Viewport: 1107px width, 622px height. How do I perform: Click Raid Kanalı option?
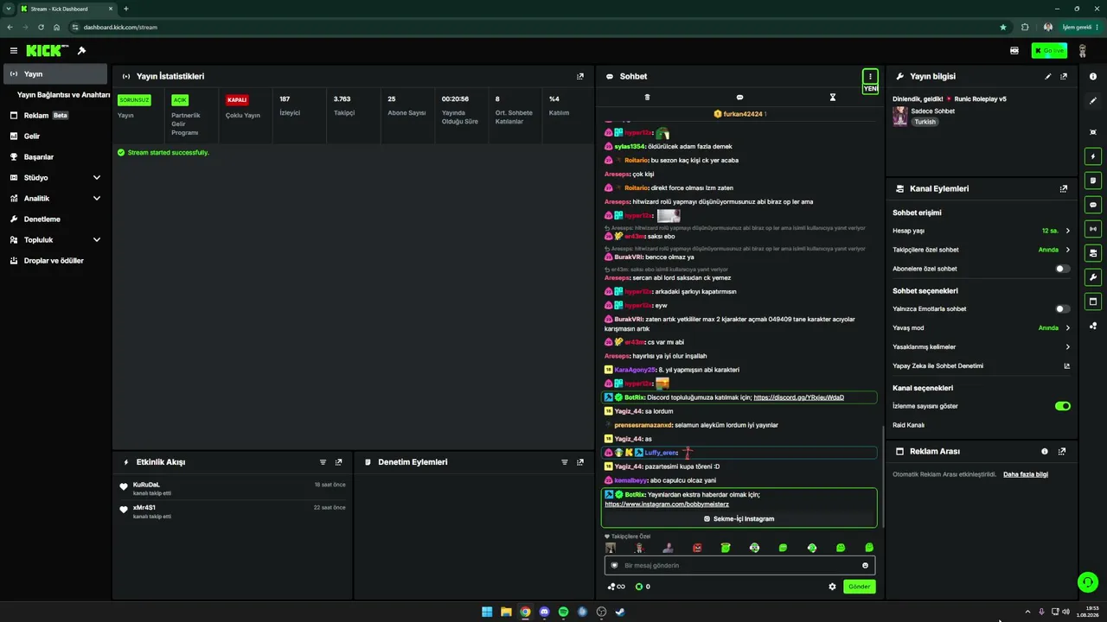coord(909,425)
